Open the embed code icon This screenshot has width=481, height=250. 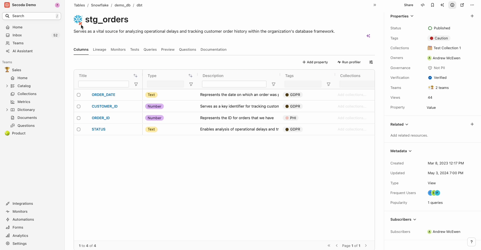tap(423, 5)
